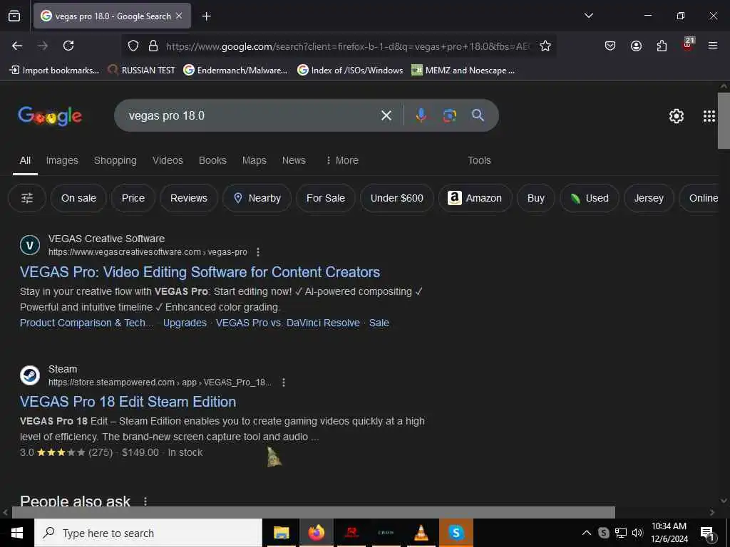Viewport: 730px width, 547px height.
Task: Open Firefox View icon in the tab bar
Action: [14, 16]
